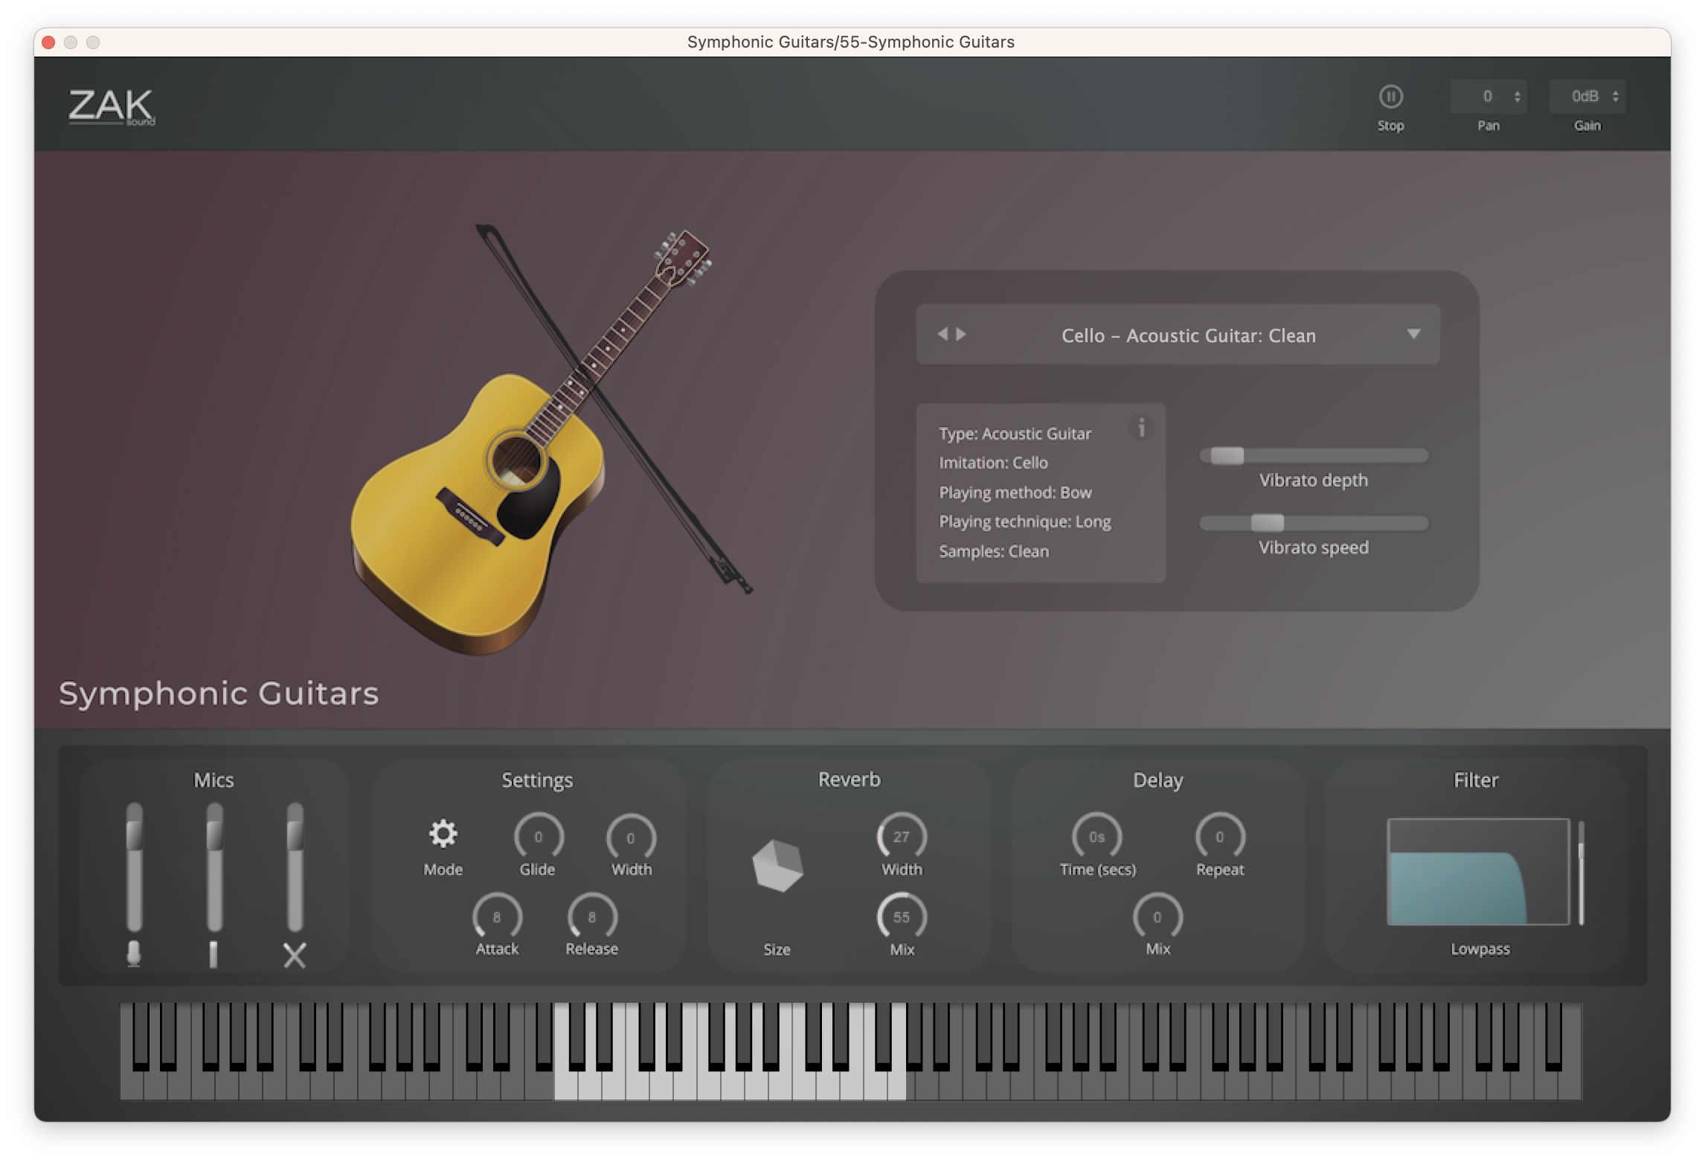Click the ZAK sound logo
The height and width of the screenshot is (1162, 1705).
[x=112, y=107]
